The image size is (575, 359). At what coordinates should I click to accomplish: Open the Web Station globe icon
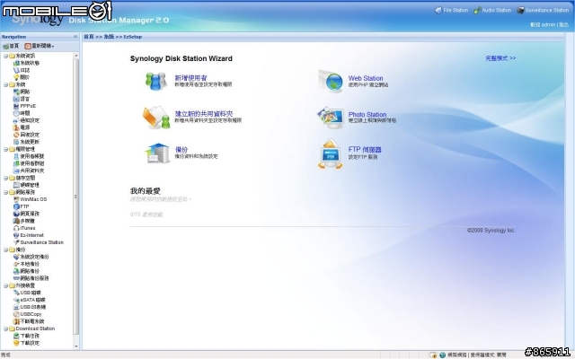[332, 82]
